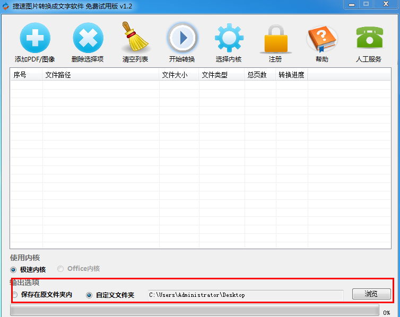This screenshot has height=317, width=400.
Task: Click the 文件类型 column header
Action: pyautogui.click(x=221, y=75)
